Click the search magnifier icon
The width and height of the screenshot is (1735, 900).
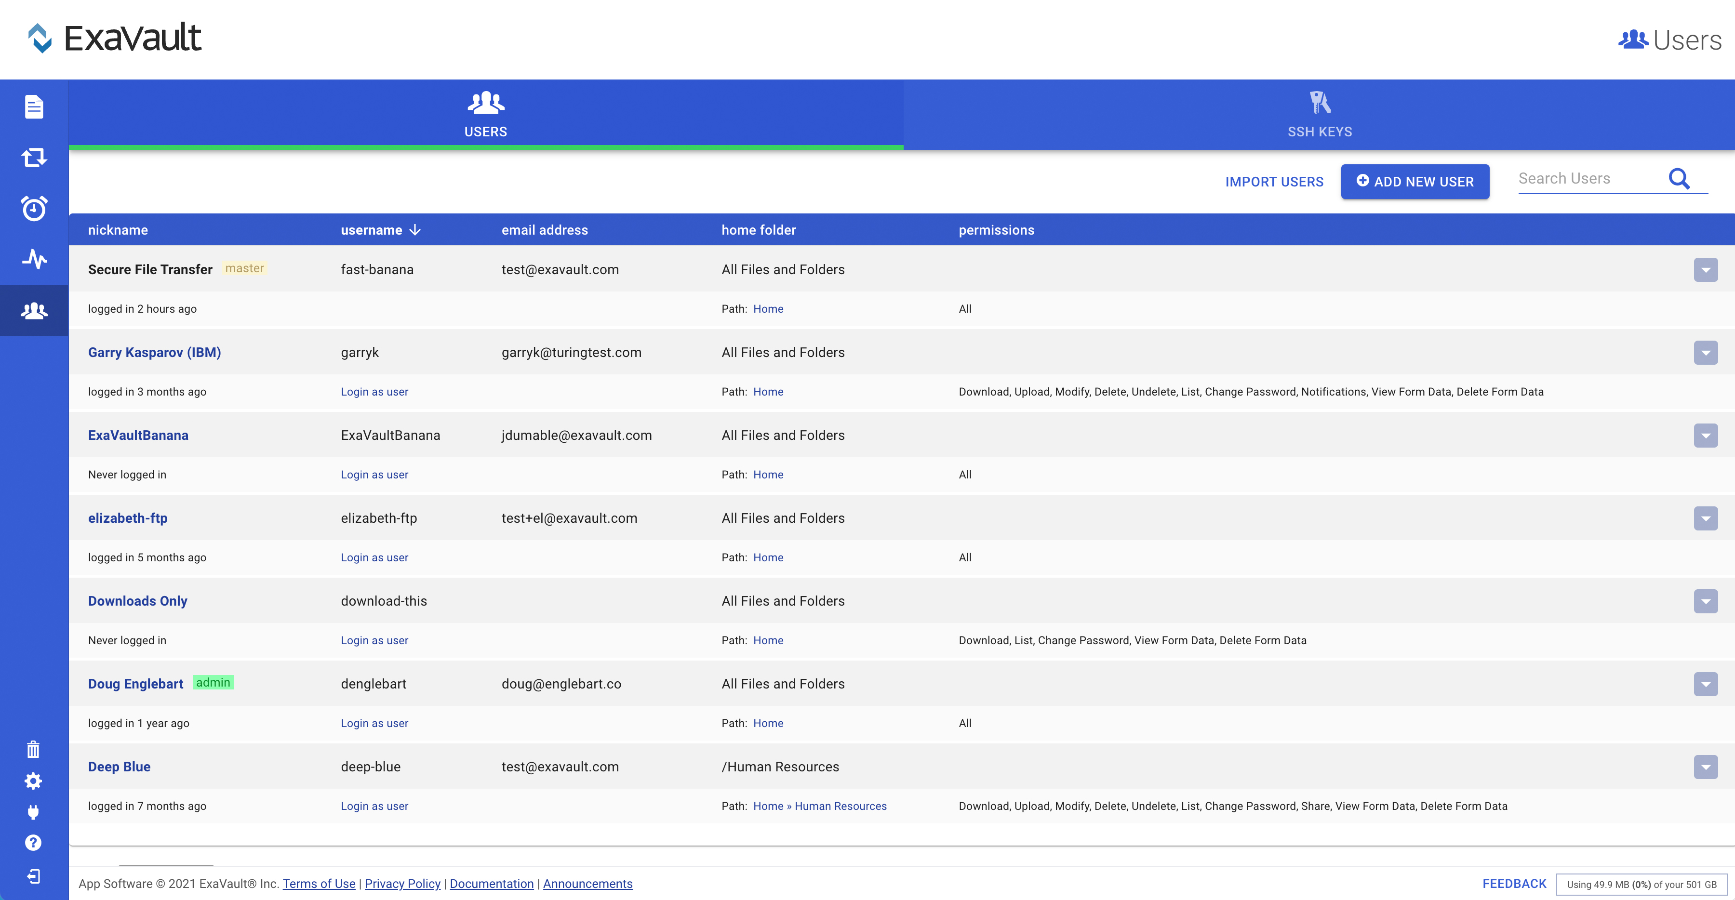coord(1679,178)
